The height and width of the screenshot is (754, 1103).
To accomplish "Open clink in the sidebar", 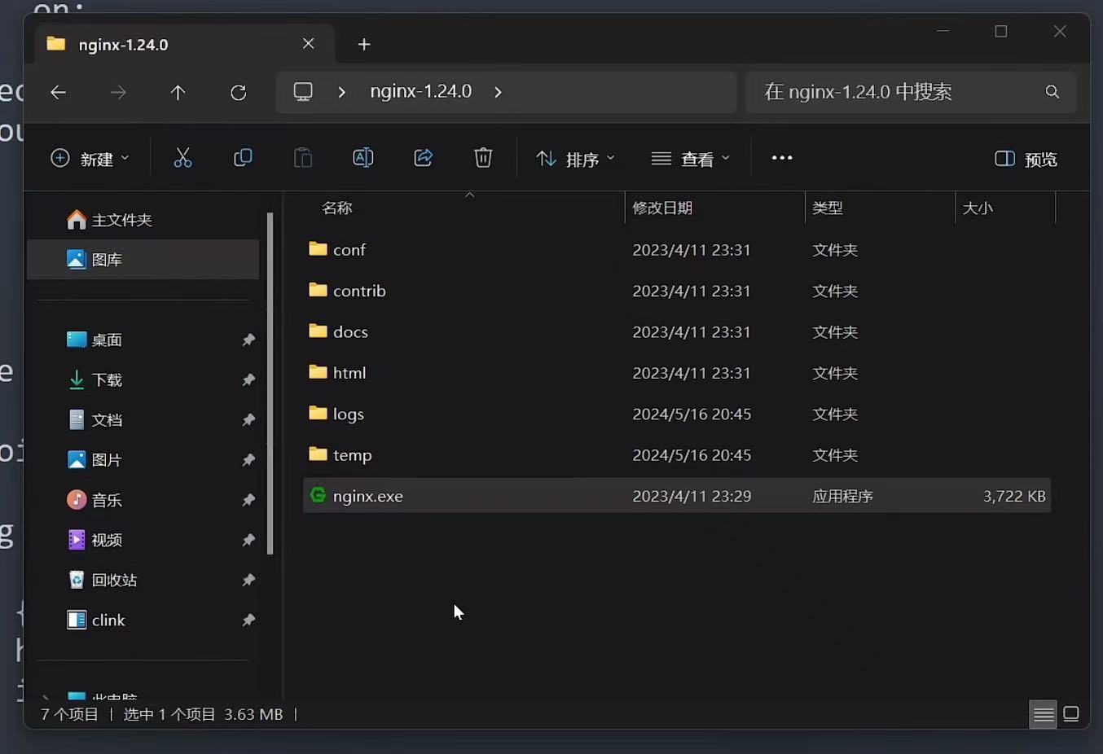I will [143, 620].
